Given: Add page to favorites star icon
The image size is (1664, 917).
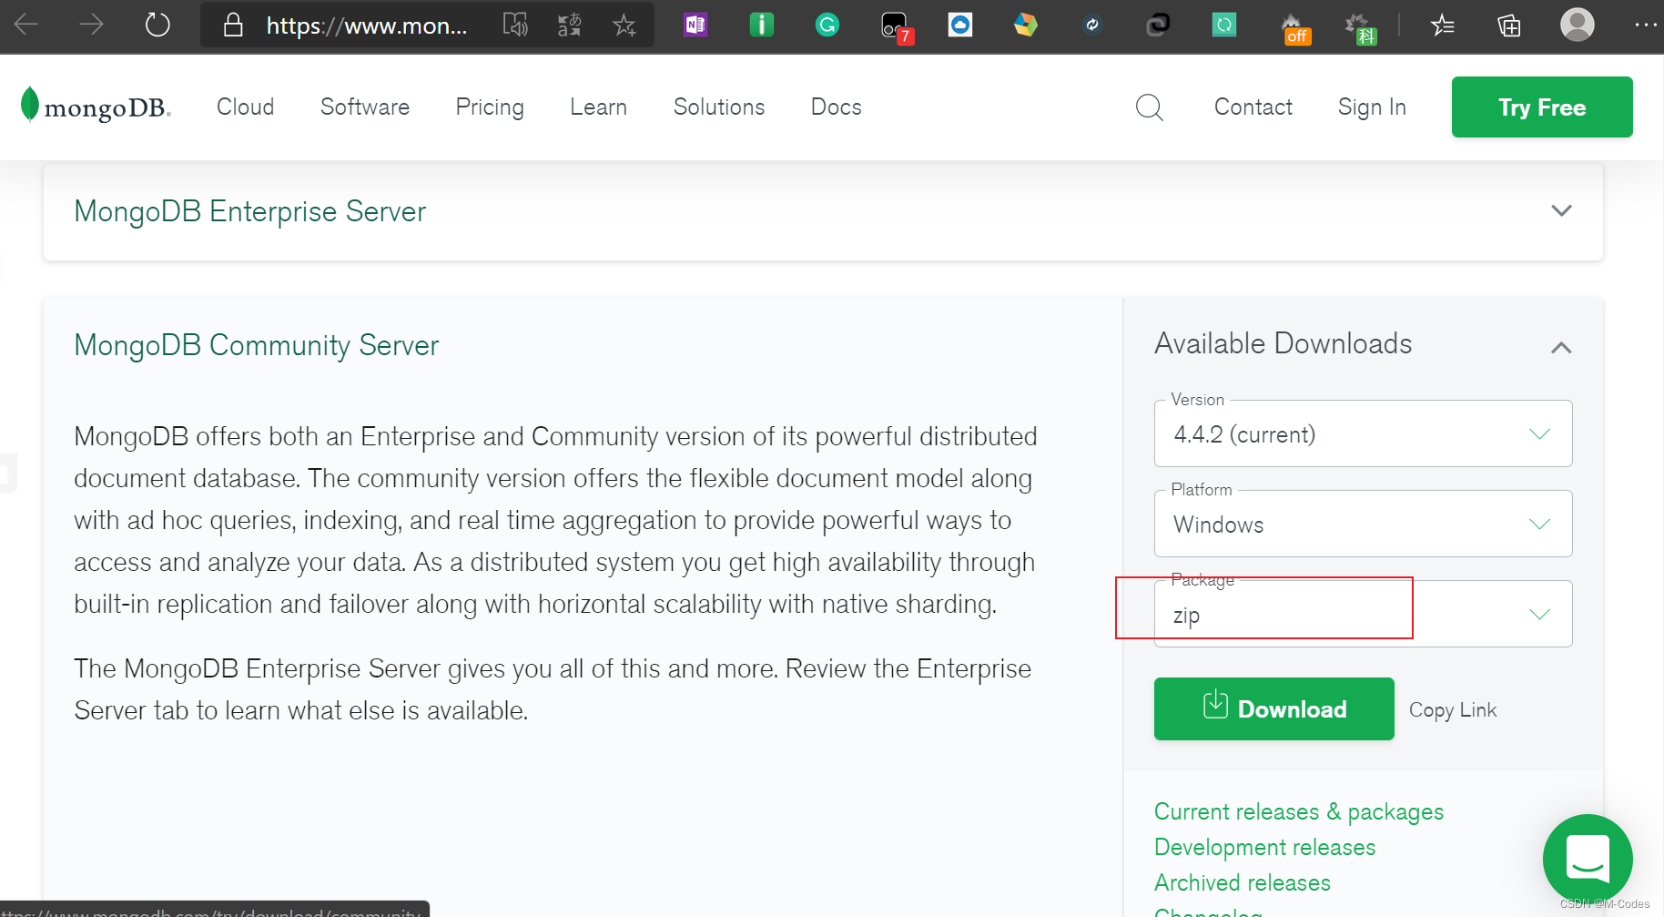Looking at the screenshot, I should point(624,25).
